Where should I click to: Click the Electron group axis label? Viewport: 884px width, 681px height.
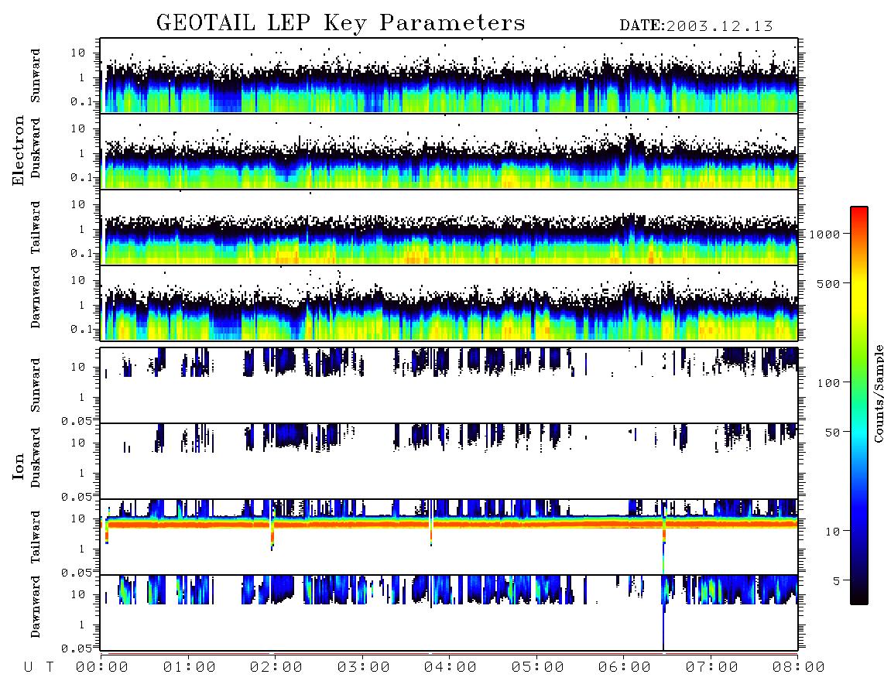pos(19,150)
